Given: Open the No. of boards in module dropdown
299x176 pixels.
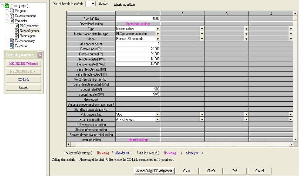Looking at the screenshot, I should 93,4.
